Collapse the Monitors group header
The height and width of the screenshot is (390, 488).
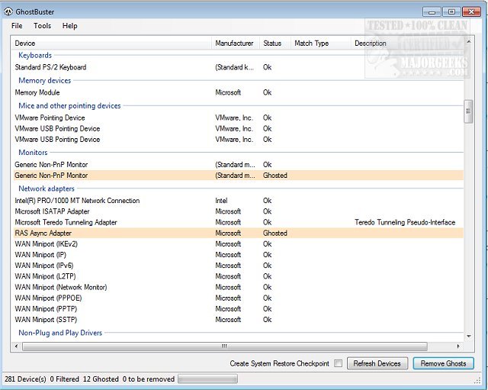click(x=33, y=153)
